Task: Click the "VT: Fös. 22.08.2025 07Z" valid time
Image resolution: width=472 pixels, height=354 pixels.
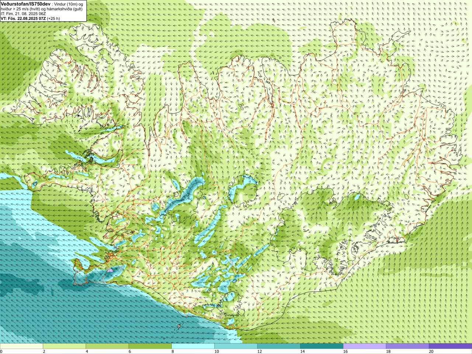Action: point(23,18)
